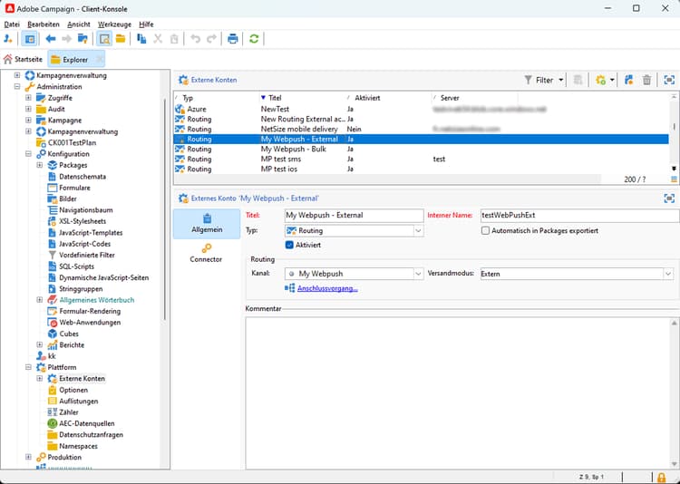Open the Connector section of the account

click(206, 253)
